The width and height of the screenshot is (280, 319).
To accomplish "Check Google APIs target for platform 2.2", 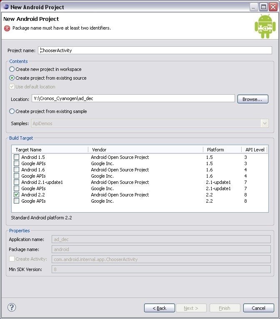I will click(17, 201).
